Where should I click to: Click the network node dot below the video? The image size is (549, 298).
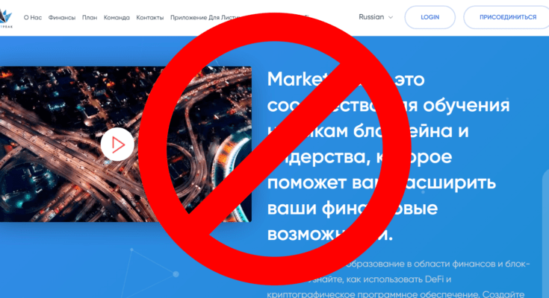point(176,274)
